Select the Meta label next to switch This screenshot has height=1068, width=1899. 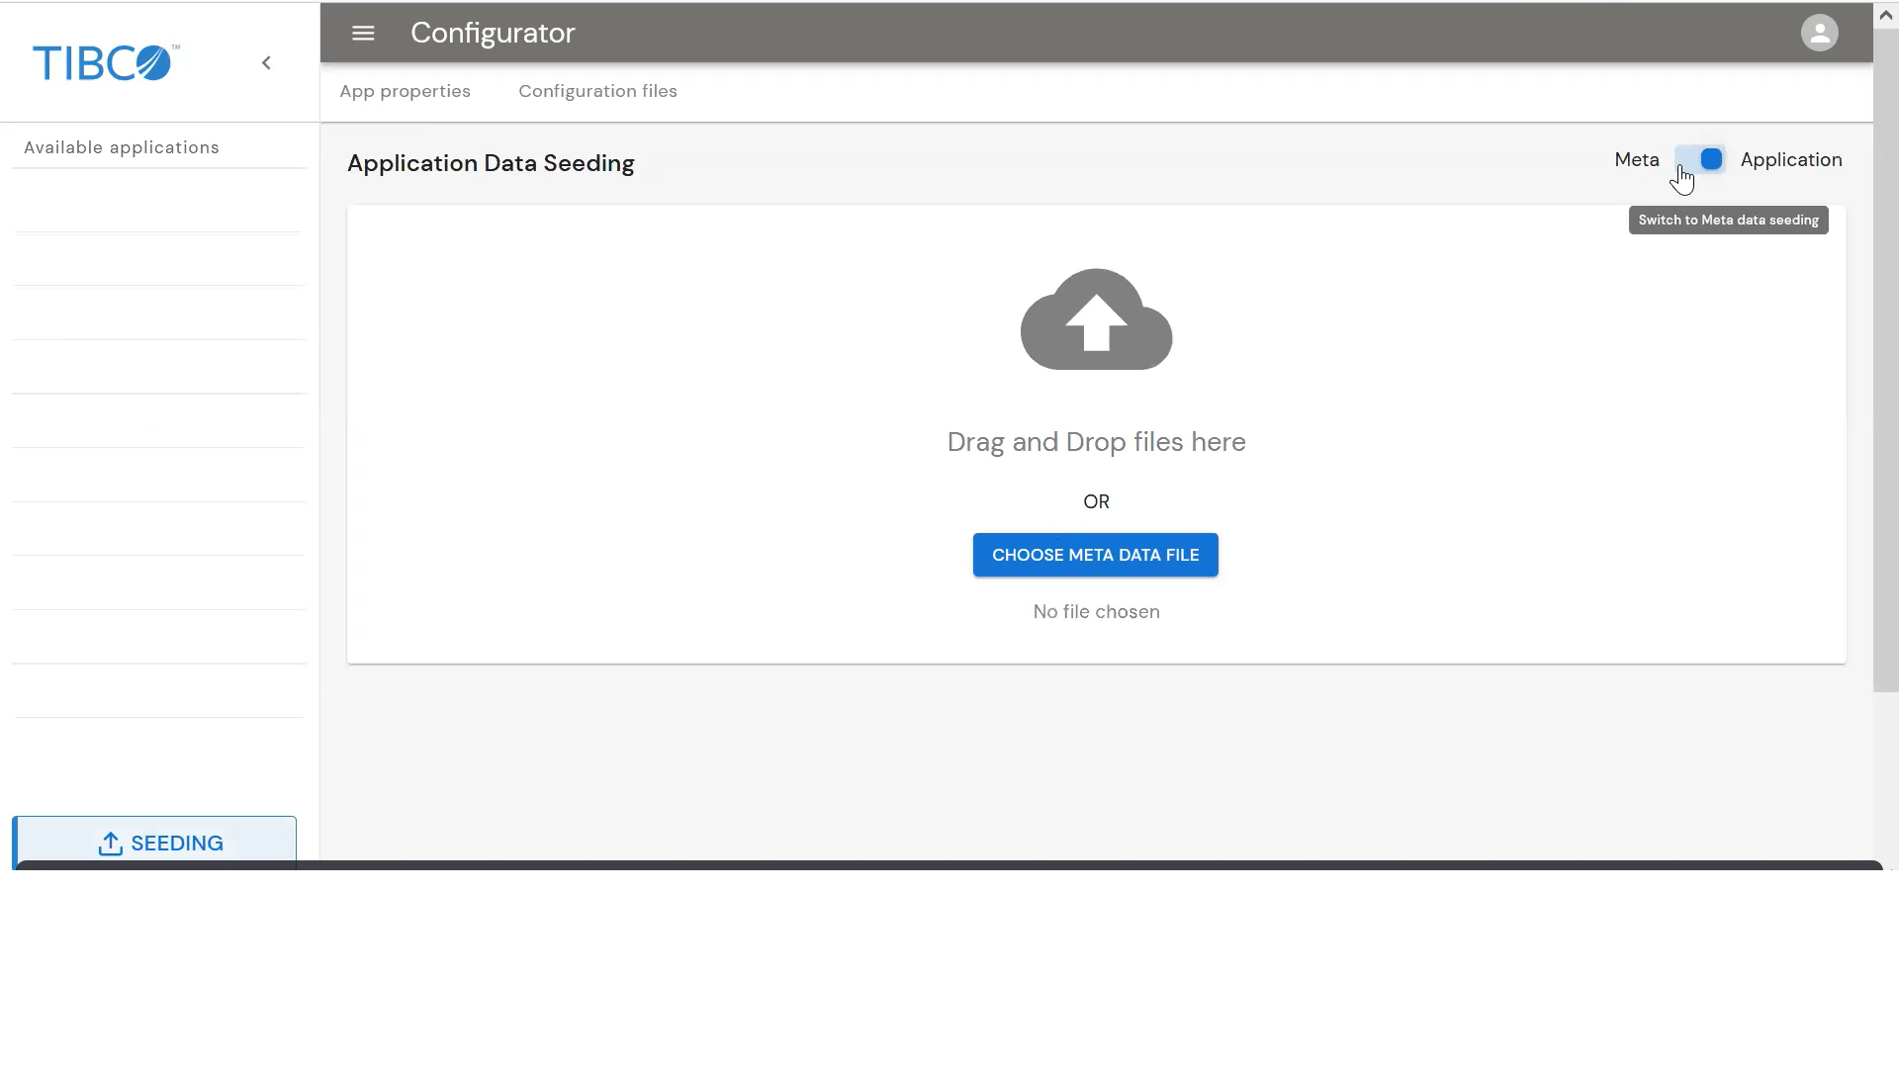pos(1636,159)
